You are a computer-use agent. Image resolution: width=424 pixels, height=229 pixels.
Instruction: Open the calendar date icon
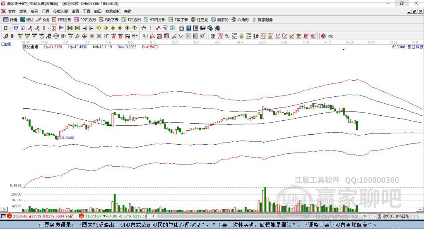point(181,28)
